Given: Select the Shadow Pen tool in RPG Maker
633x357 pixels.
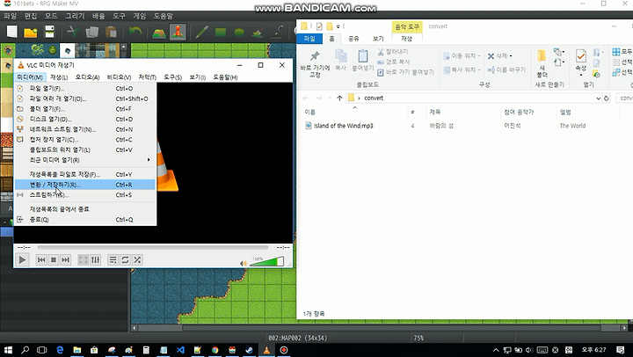Looking at the screenshot, I should [x=277, y=32].
